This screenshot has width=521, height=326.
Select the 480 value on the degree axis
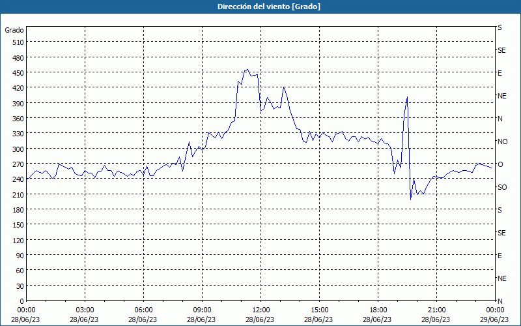(18, 58)
